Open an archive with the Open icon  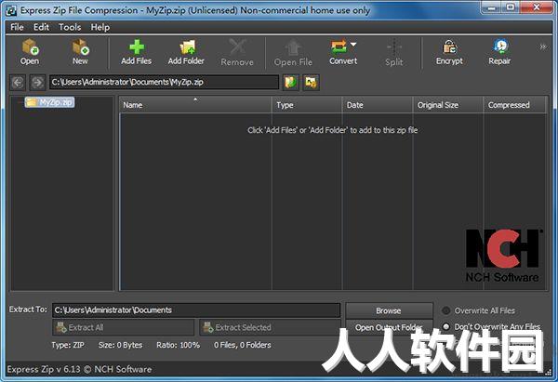click(x=30, y=52)
